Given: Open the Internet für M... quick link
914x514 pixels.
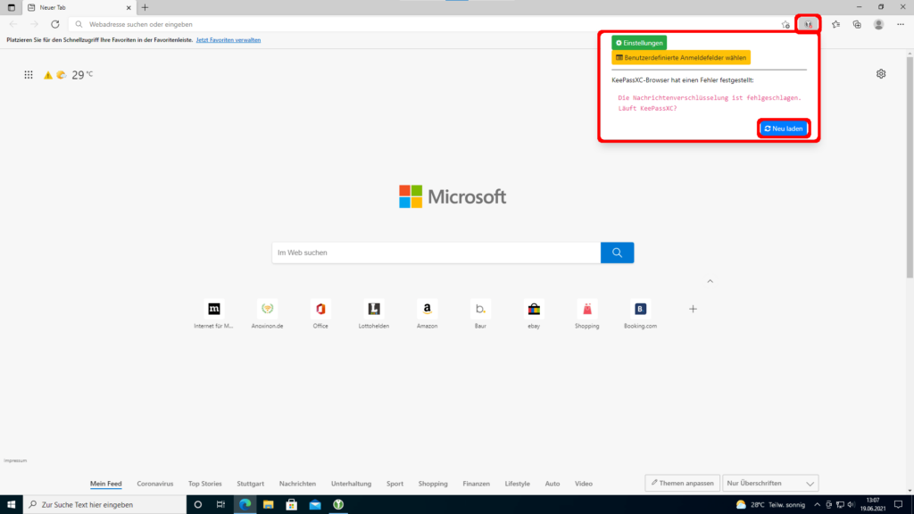Looking at the screenshot, I should coord(214,315).
